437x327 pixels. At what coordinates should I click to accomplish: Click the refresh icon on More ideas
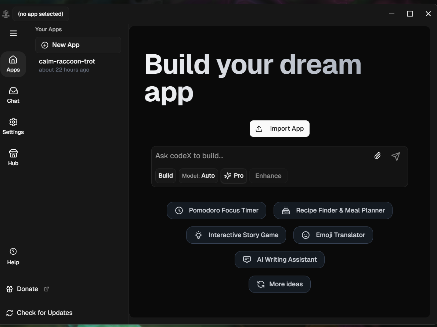tap(261, 284)
